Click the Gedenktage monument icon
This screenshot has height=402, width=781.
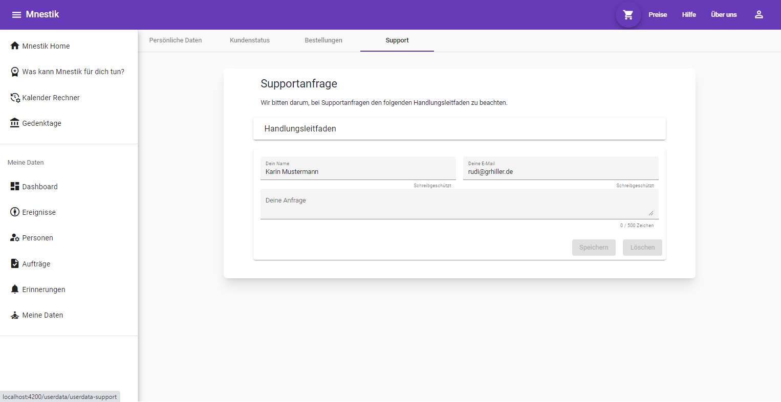(15, 123)
